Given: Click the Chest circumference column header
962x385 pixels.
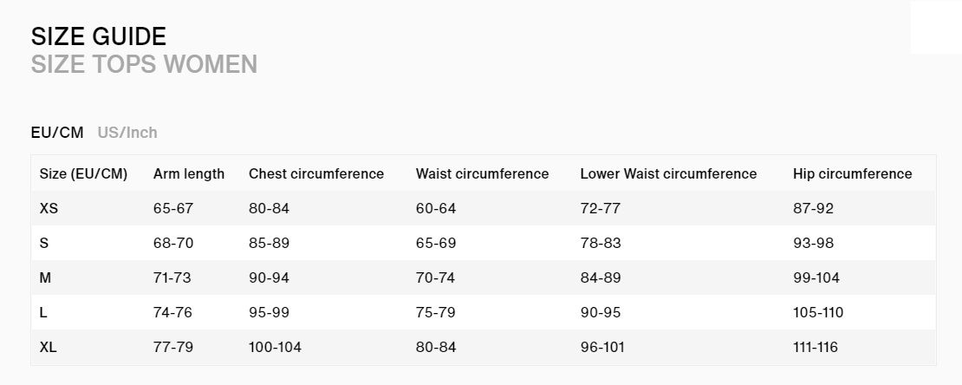Looking at the screenshot, I should [x=316, y=173].
